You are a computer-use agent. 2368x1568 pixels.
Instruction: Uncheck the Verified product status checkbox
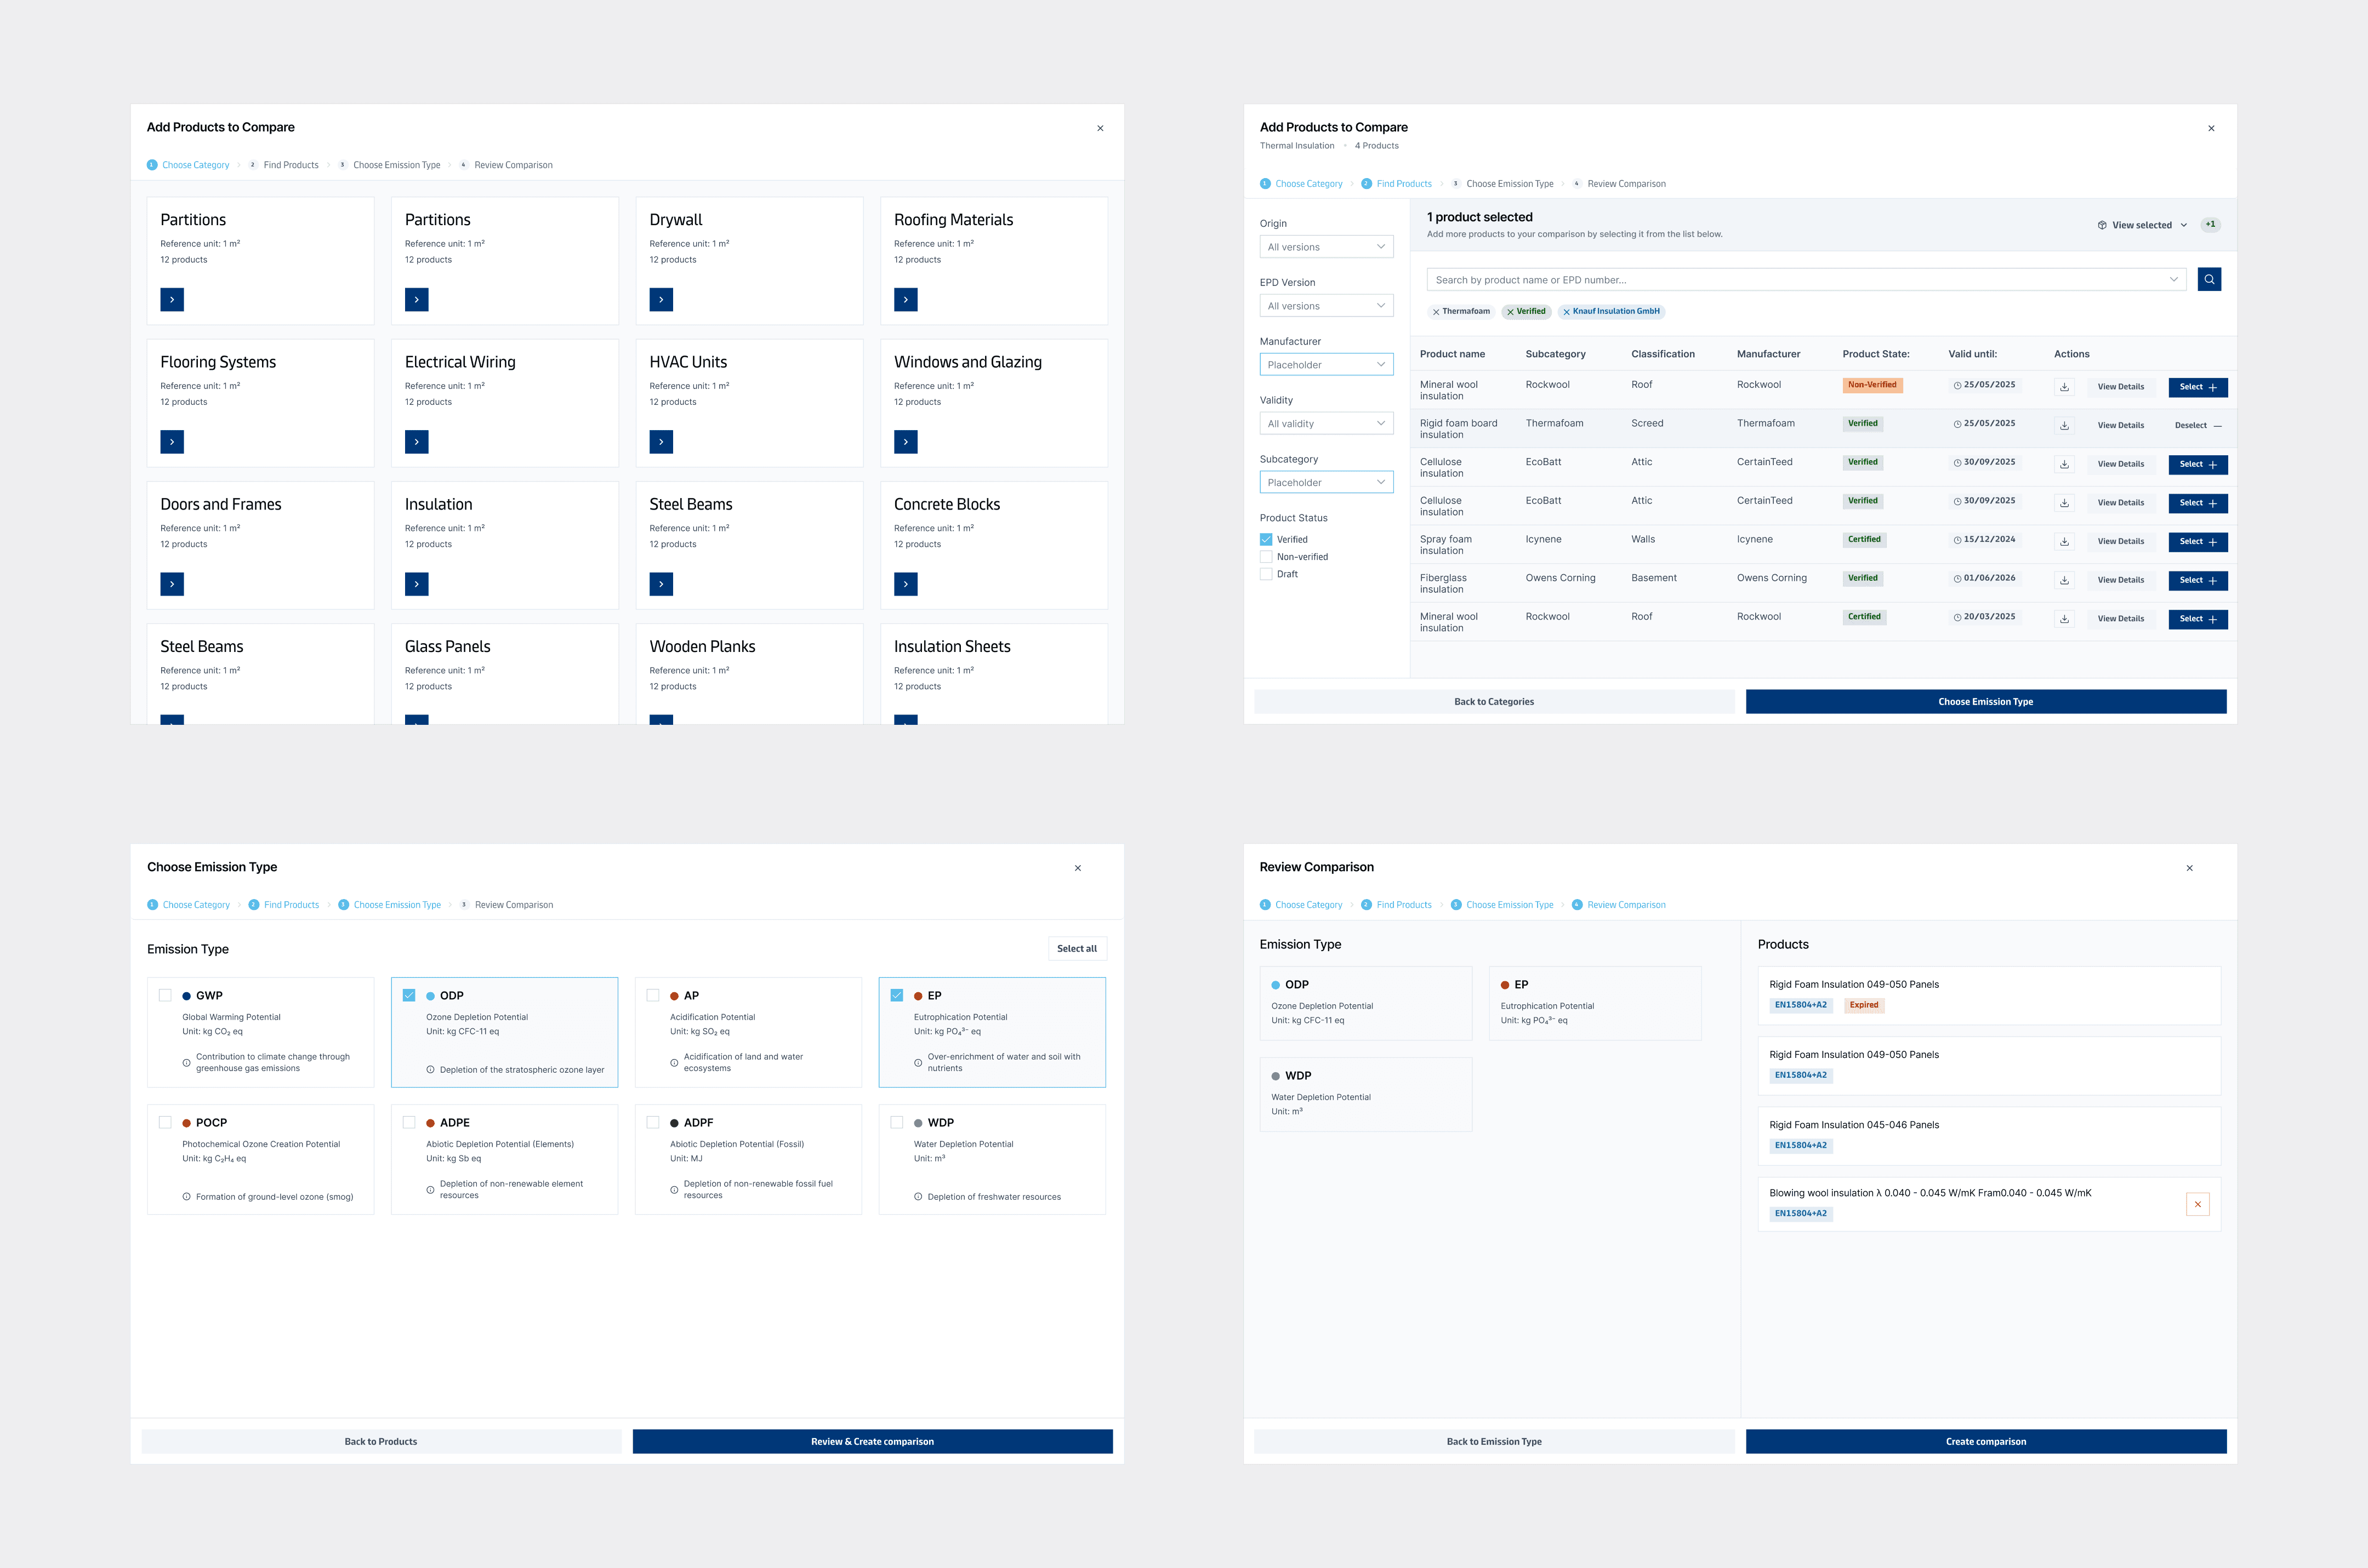(1266, 540)
